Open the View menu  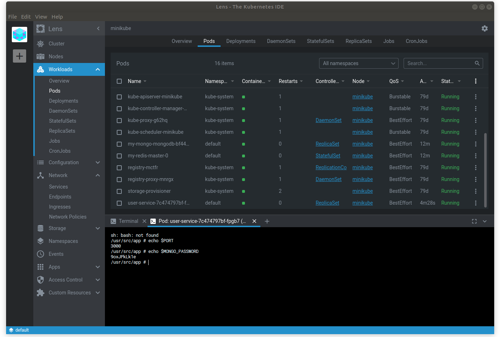[41, 17]
